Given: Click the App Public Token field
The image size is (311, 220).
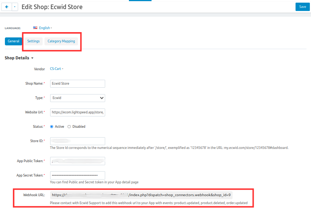Looking at the screenshot, I should [78, 161].
